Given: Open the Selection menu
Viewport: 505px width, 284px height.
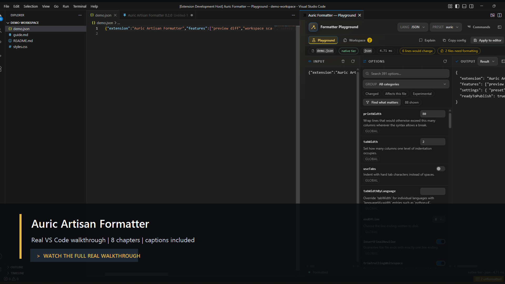Looking at the screenshot, I should click(31, 6).
